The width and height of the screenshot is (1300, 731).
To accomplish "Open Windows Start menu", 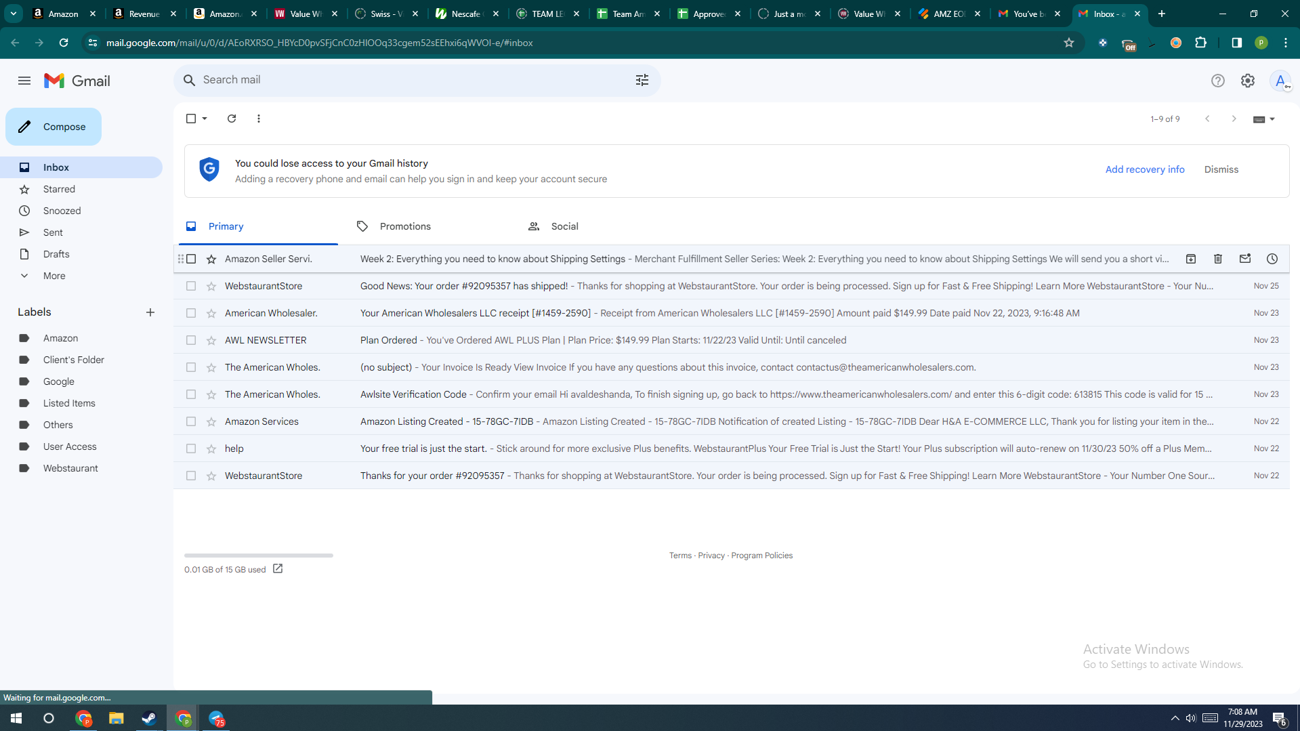I will click(x=16, y=718).
